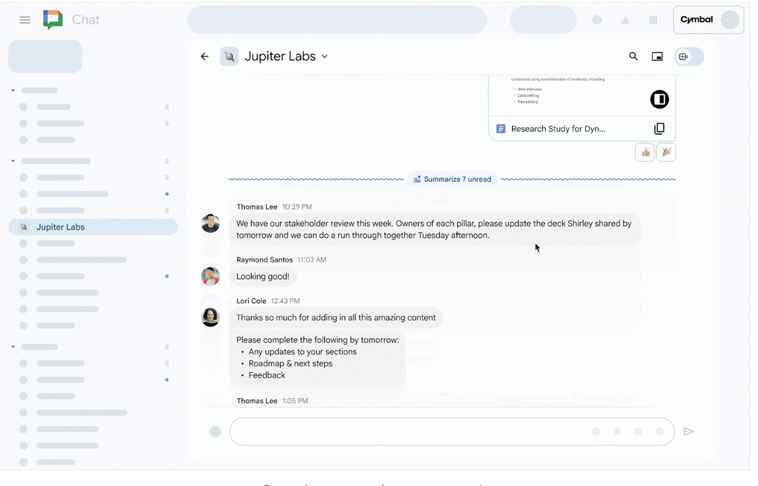The width and height of the screenshot is (758, 486).
Task: Collapse the first sidebar section arrow
Action: [x=13, y=90]
